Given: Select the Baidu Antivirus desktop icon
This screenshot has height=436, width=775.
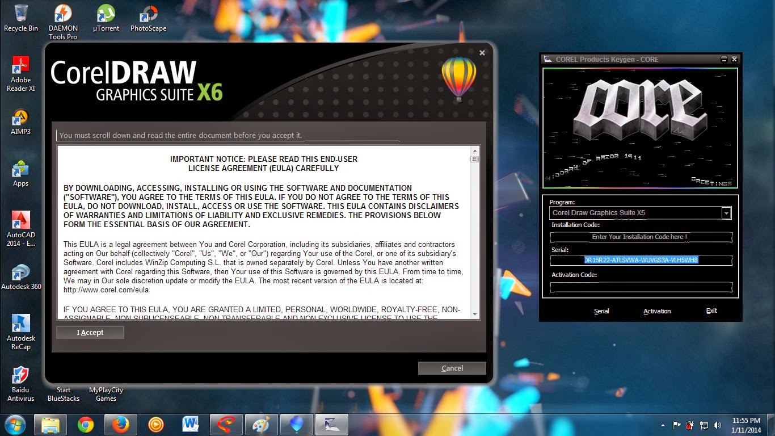Looking at the screenshot, I should 21,384.
